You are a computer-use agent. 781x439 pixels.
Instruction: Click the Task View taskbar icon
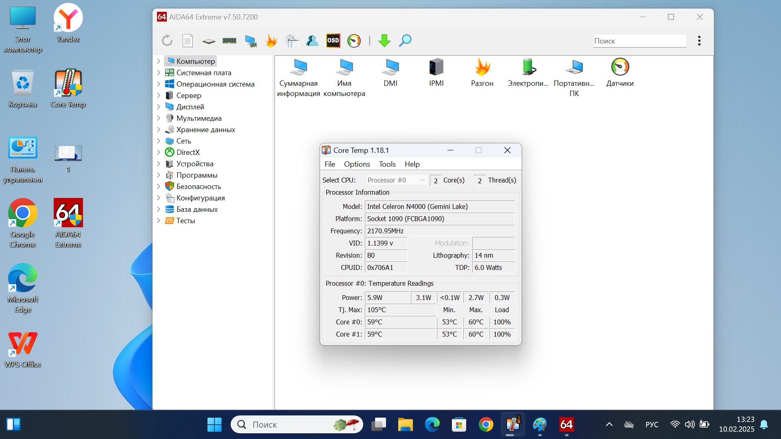[x=378, y=424]
